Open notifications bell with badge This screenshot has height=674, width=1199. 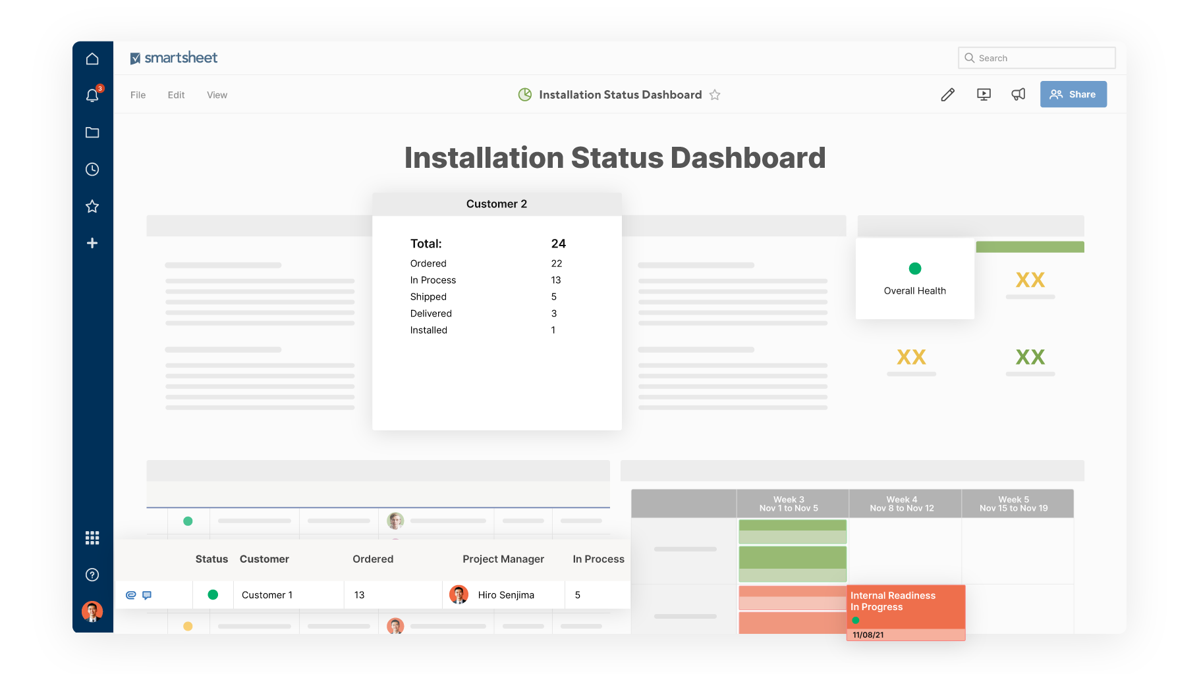click(92, 96)
